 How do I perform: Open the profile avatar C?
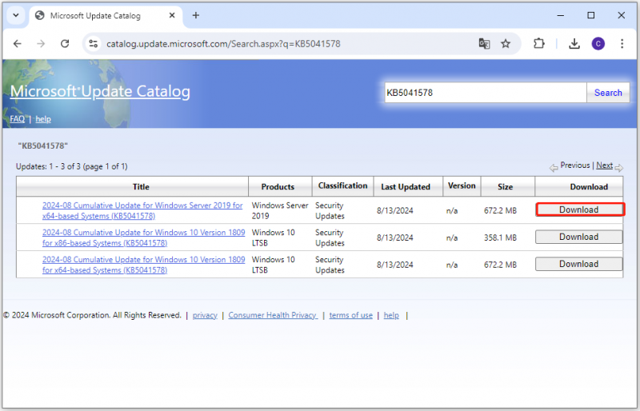[598, 44]
